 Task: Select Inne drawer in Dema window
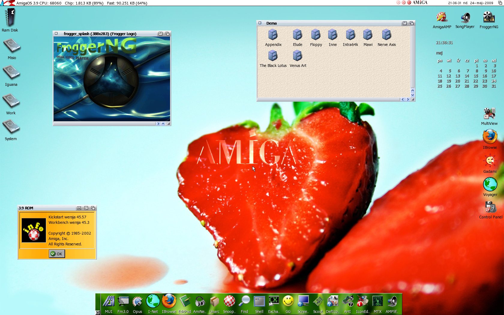332,37
